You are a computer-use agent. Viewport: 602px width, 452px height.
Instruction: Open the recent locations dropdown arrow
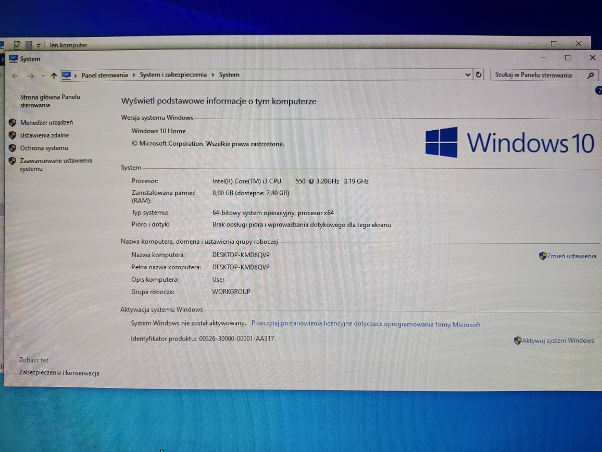pos(43,76)
